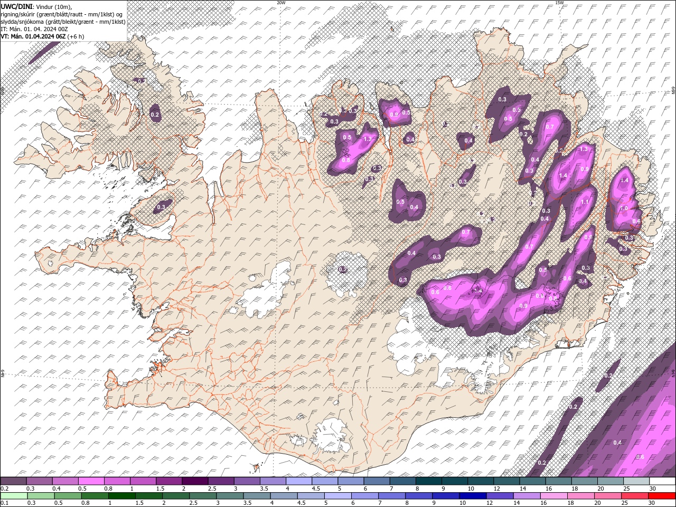Screen dimensions: 676x507
Task: Click the 20W longitude label at top edge
Action: click(281, 3)
